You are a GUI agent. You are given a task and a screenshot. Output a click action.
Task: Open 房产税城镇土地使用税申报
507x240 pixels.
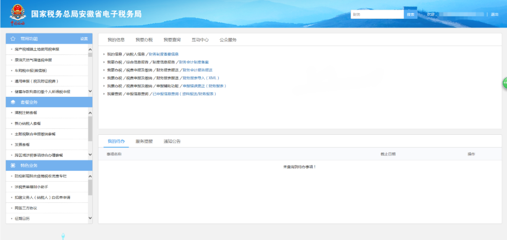tap(37, 49)
